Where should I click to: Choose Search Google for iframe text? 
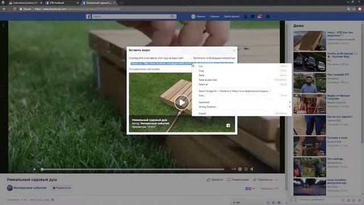[242, 91]
